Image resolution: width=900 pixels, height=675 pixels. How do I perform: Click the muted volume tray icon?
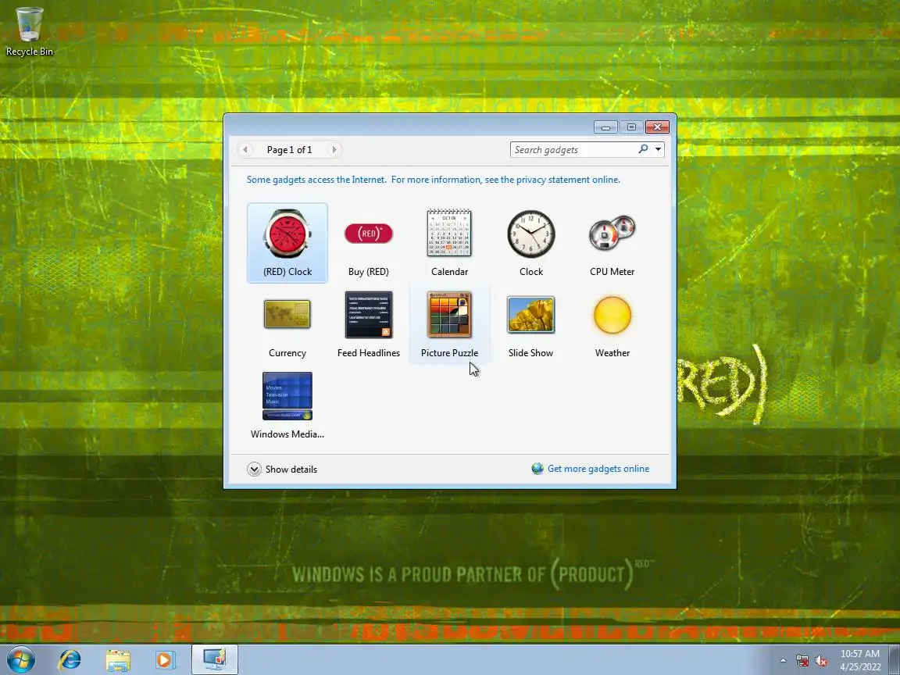click(821, 661)
